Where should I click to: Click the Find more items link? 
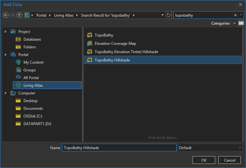coord(163,138)
